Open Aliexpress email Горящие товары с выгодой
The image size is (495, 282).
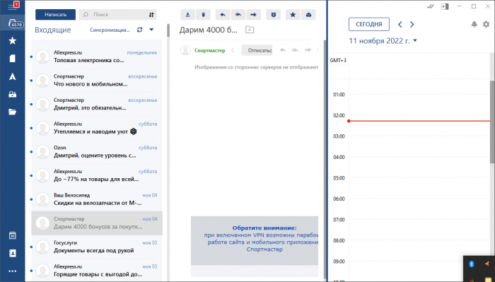click(97, 271)
